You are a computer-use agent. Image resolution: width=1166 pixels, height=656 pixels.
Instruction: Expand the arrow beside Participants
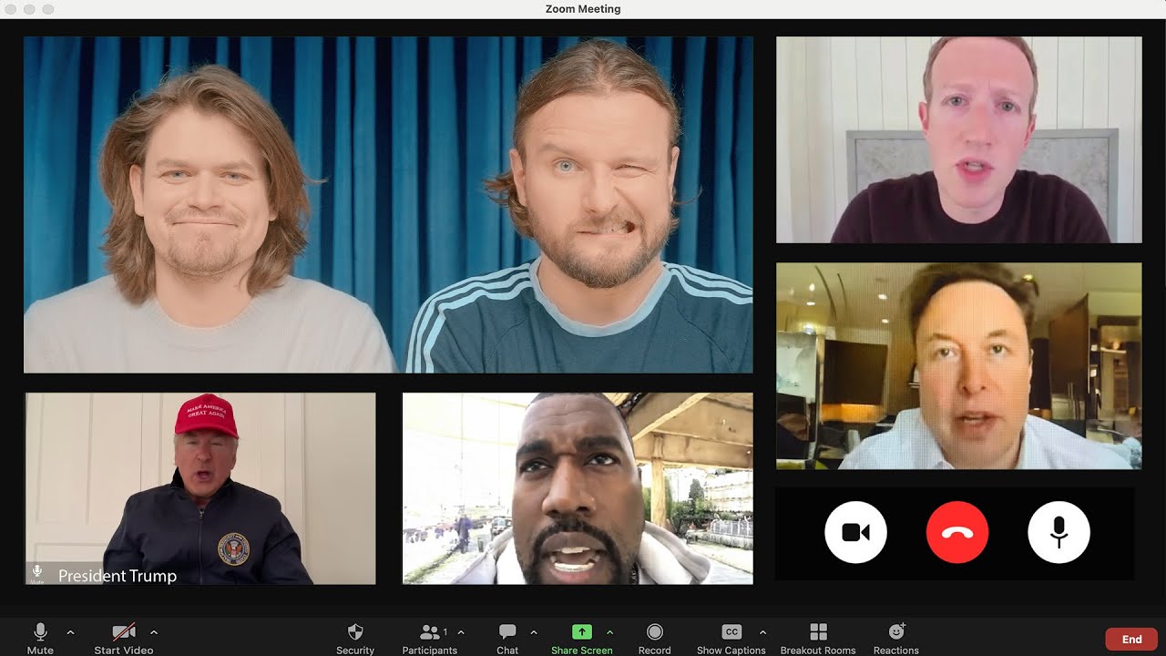461,632
